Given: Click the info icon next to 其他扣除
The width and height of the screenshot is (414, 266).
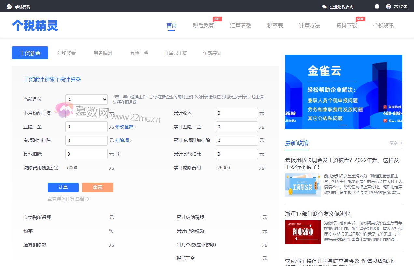Looking at the screenshot, I should 118,154.
